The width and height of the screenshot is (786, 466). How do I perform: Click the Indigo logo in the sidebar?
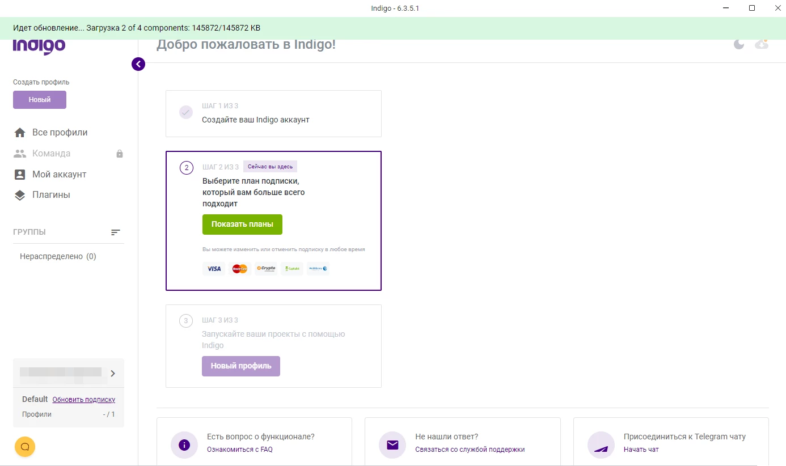click(x=39, y=46)
